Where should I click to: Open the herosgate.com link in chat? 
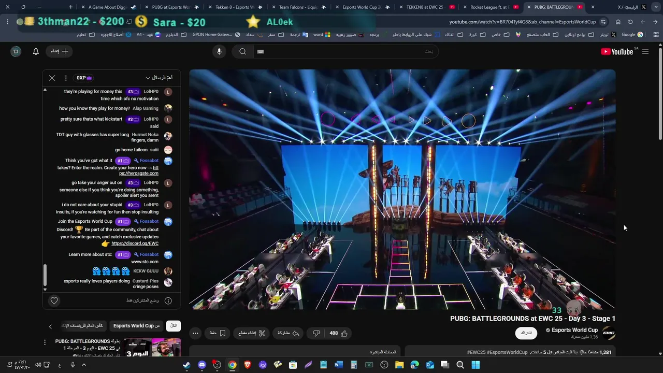point(139,170)
